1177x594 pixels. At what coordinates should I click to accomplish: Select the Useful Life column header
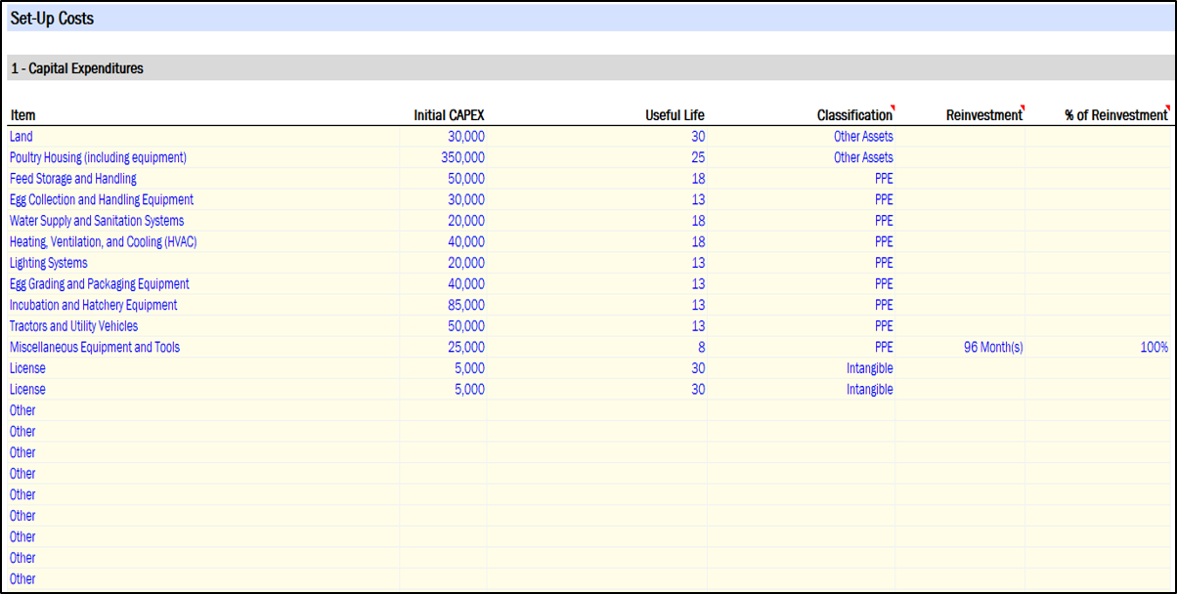point(675,115)
